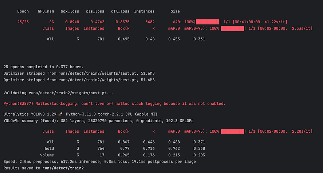
Task: Click the rocket emoji after Ultralytics YOLOv8.1.29
Action: [x=60, y=114]
